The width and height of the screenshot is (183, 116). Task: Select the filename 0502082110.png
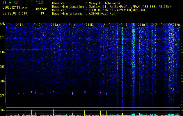15,8
